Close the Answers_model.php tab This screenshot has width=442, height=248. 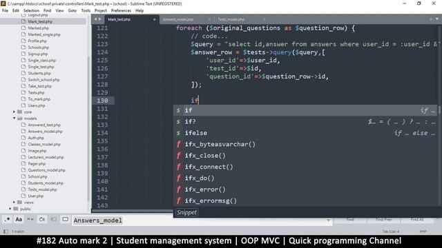[209, 19]
